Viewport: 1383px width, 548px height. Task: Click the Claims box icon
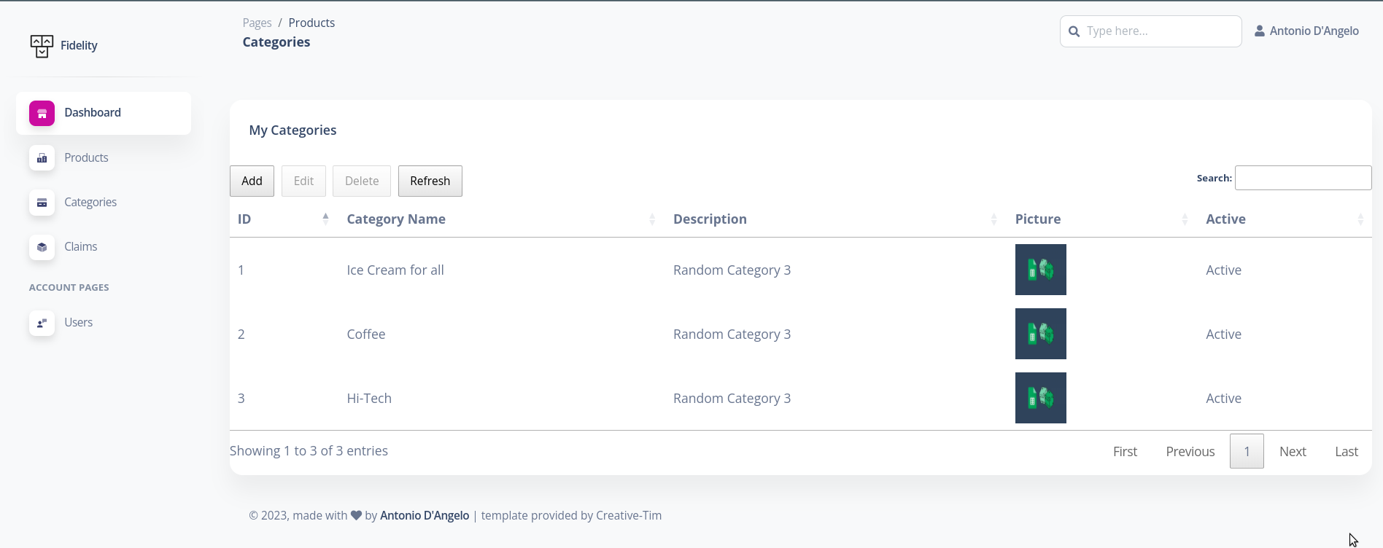tap(42, 247)
